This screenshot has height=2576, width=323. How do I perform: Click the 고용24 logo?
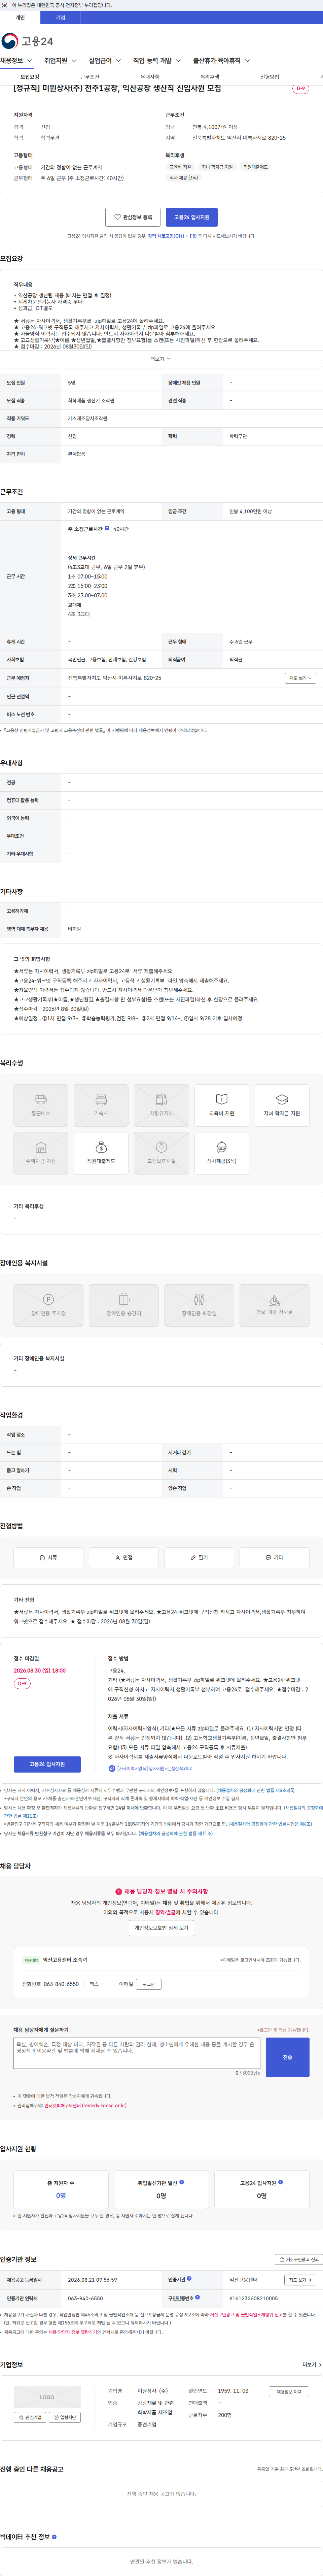[27, 41]
